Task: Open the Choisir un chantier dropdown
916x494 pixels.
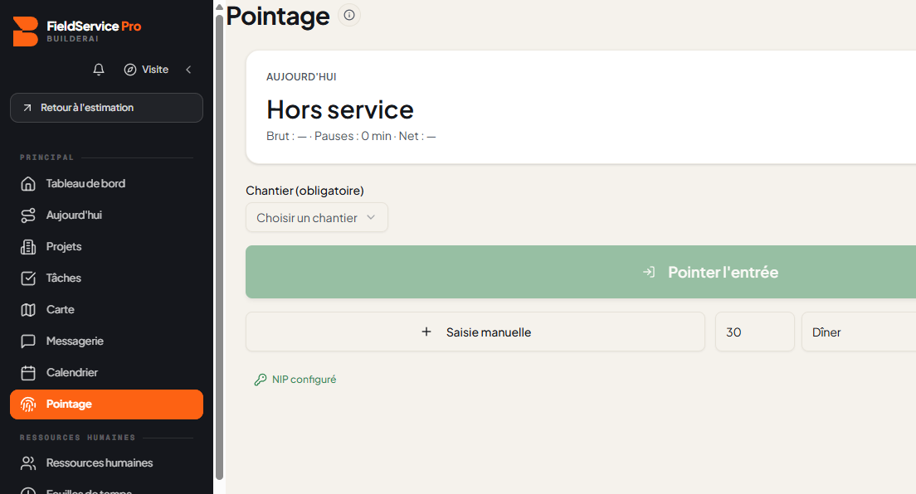Action: tap(317, 217)
